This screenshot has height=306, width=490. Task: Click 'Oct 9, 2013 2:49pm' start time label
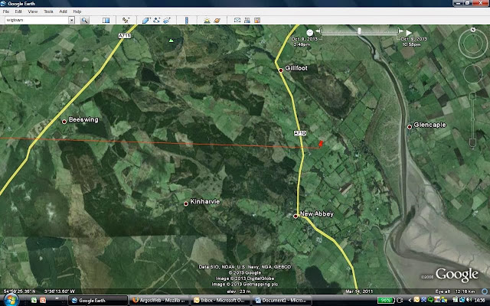(304, 41)
